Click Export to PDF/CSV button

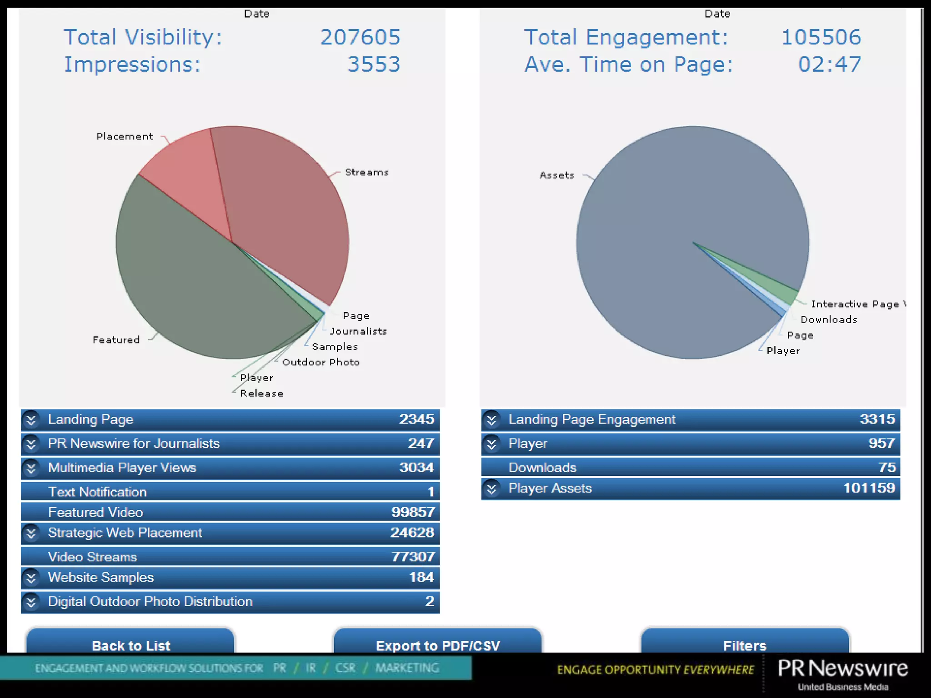click(x=438, y=644)
